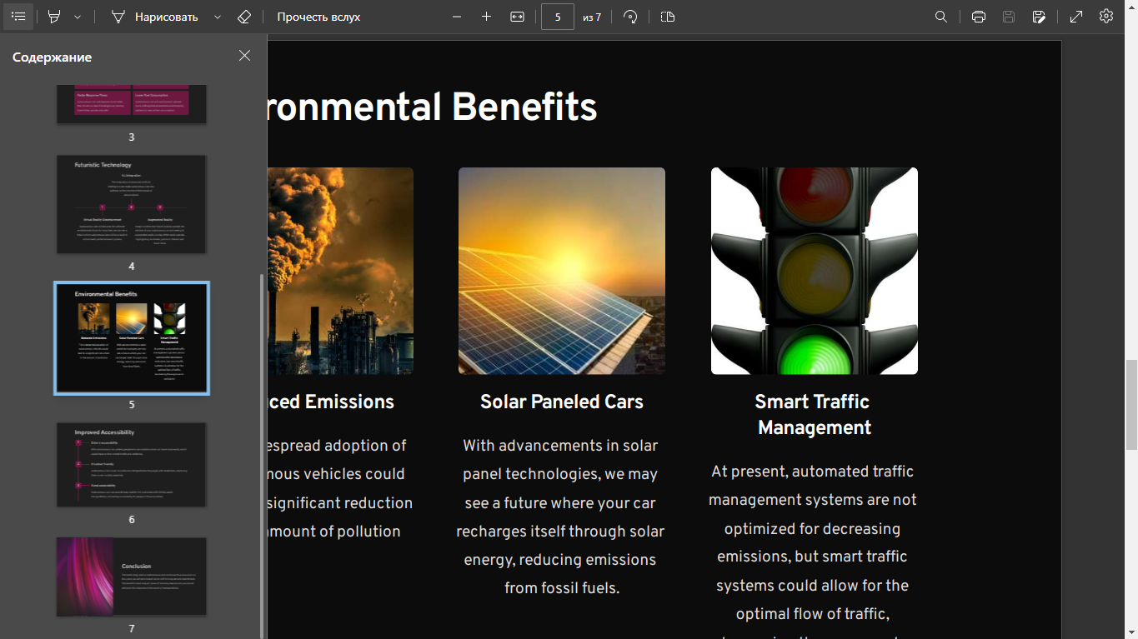Switch the page view layout
The image size is (1138, 639).
click(668, 17)
